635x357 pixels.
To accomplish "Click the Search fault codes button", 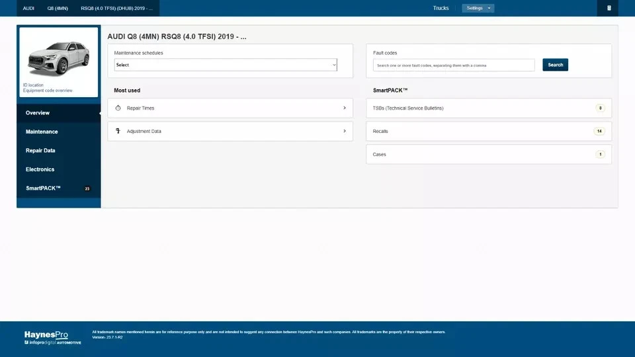I will tap(555, 65).
